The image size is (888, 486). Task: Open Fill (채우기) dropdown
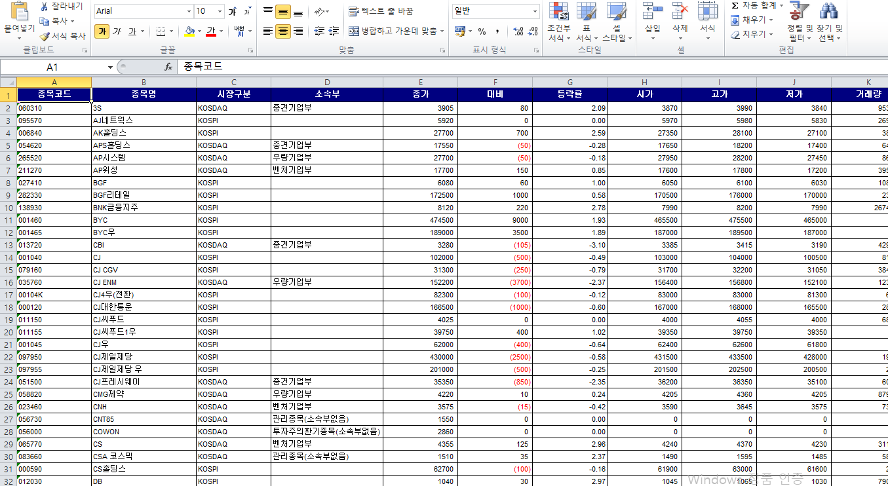[751, 20]
